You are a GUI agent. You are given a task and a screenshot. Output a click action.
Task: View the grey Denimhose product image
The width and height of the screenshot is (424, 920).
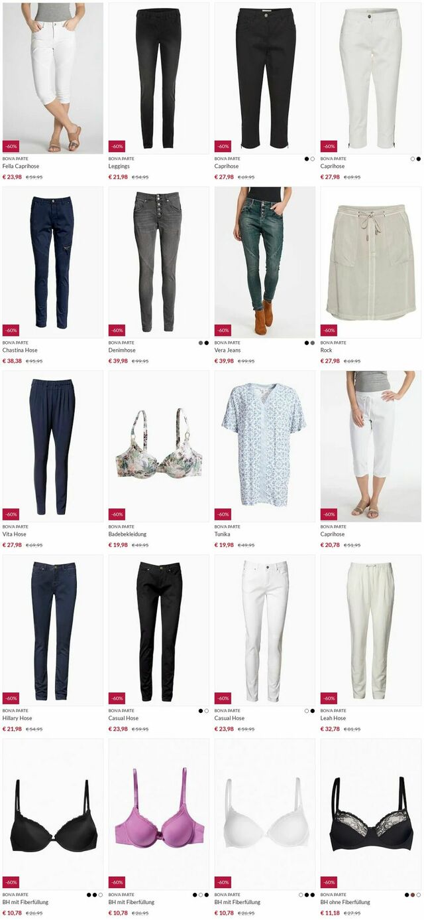[x=159, y=262]
